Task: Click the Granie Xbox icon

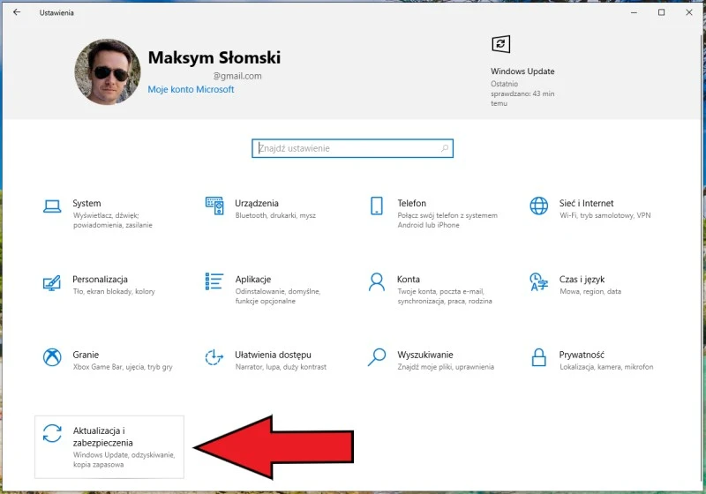Action: click(52, 357)
